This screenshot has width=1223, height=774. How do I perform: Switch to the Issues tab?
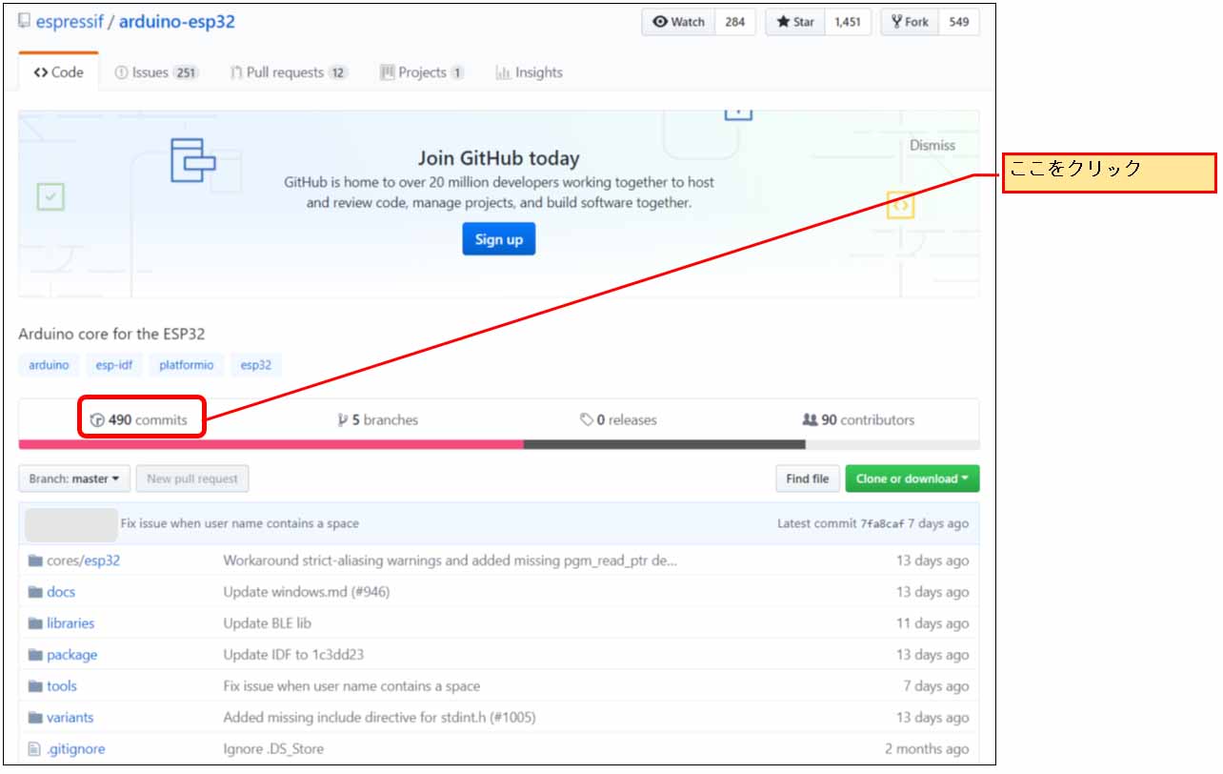[x=156, y=72]
